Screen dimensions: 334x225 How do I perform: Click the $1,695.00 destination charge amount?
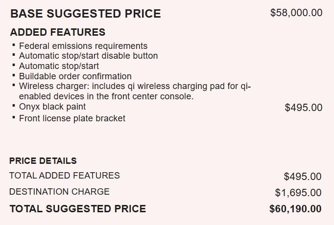[x=298, y=193]
